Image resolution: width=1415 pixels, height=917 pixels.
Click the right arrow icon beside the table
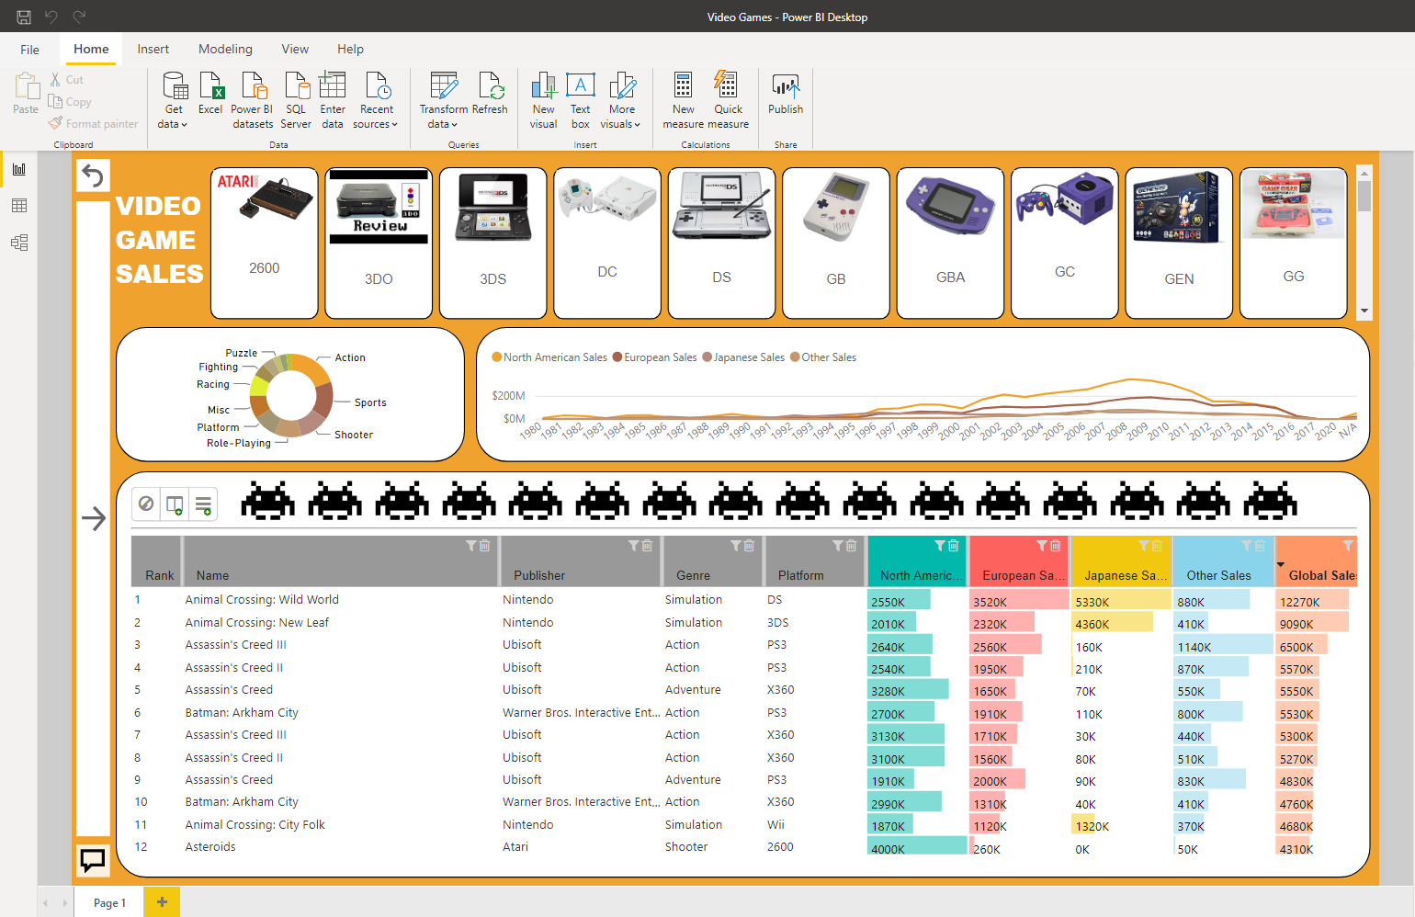(x=94, y=518)
